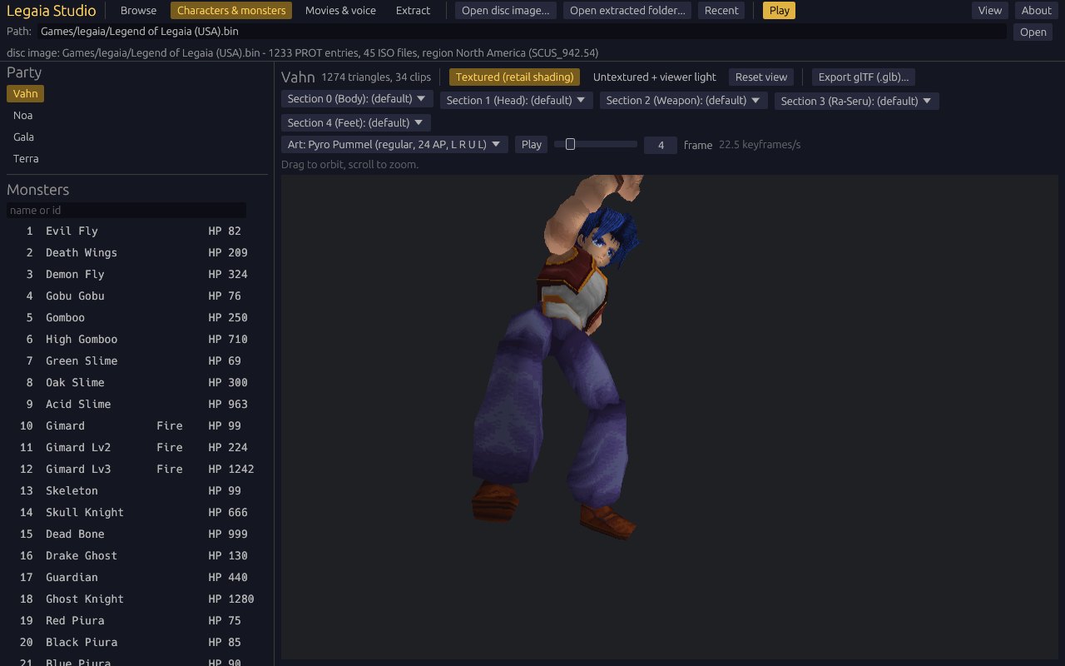
Task: Select Noa in the Party list
Action: click(23, 115)
